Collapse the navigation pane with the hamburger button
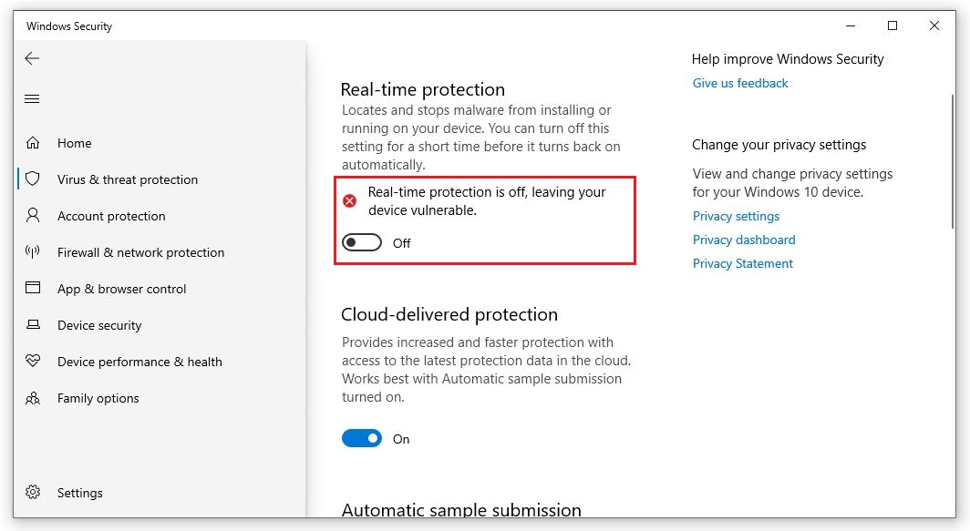Screen dimensions: 970x531 coord(32,98)
